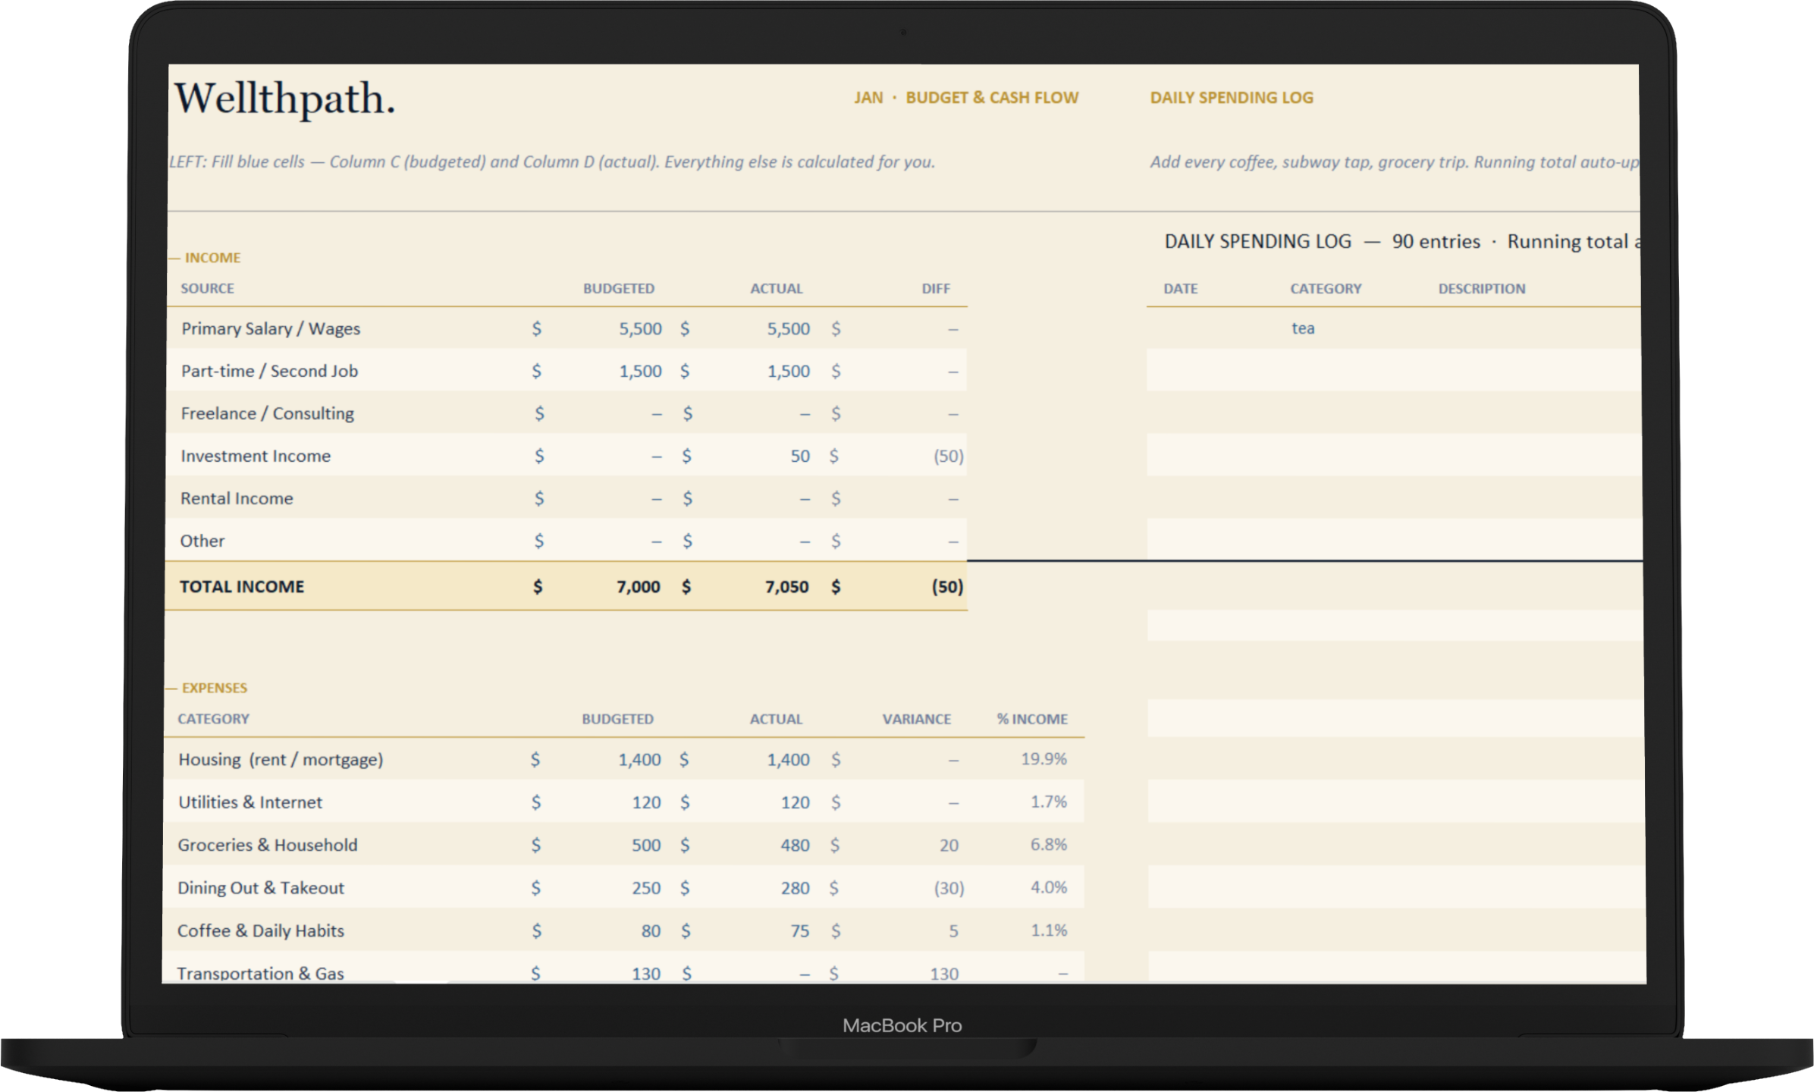Viewport: 1814px width, 1092px height.
Task: Click the Dining Out actual value 280
Action: coord(795,887)
